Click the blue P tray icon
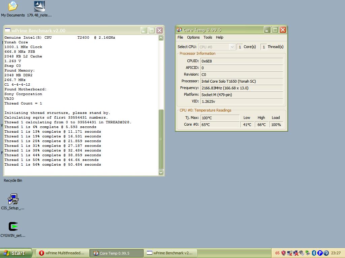Screen dimensions: 345x258 pos(320,253)
